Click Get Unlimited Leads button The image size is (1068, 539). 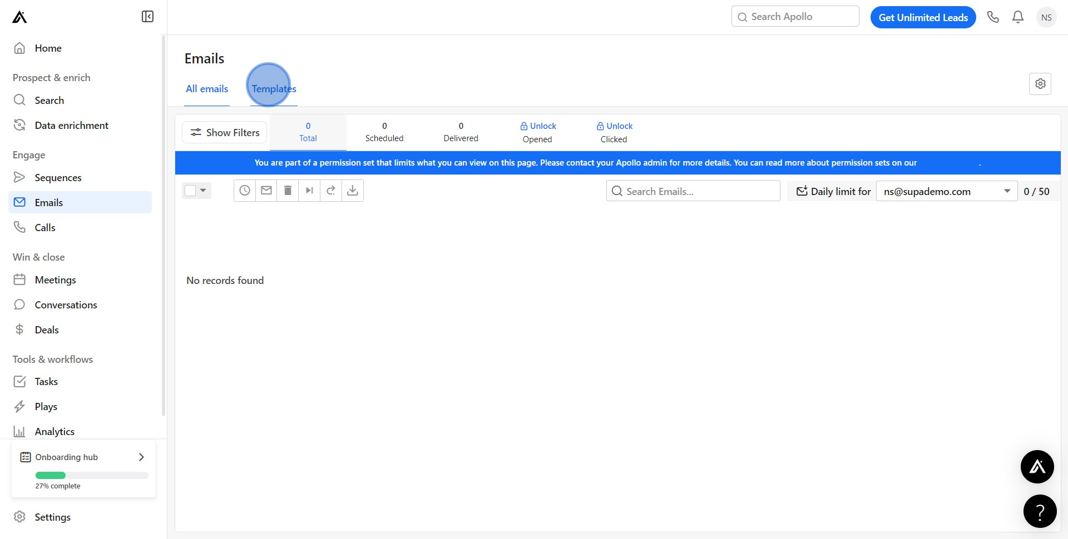(x=923, y=17)
